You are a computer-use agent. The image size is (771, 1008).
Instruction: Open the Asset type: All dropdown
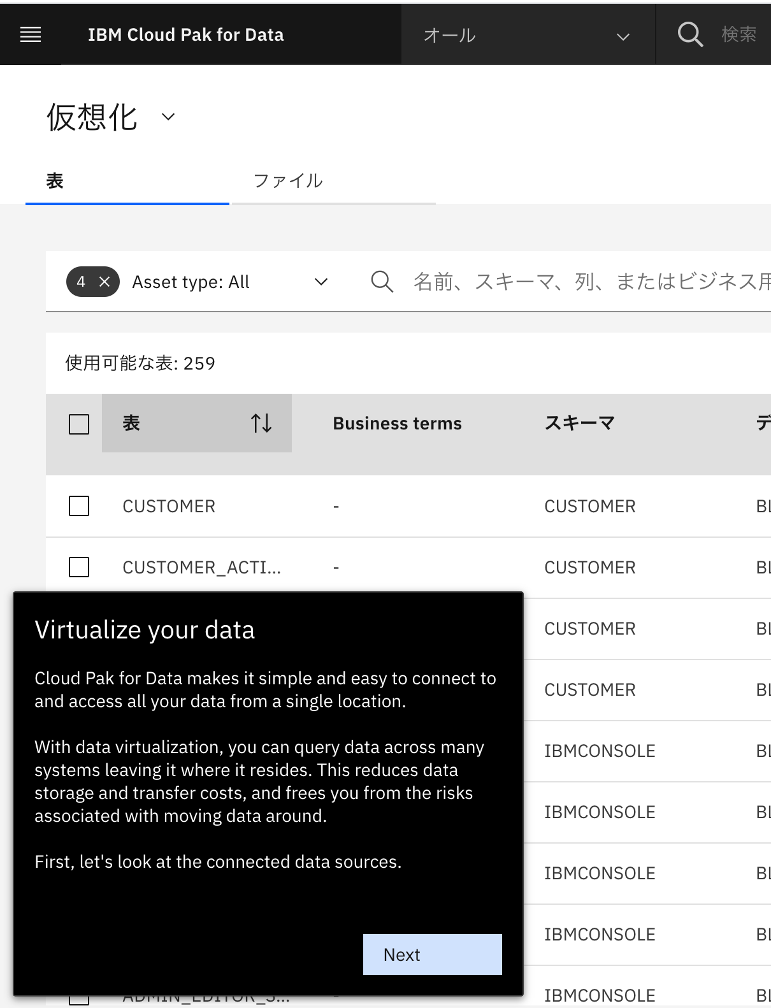pyautogui.click(x=229, y=282)
